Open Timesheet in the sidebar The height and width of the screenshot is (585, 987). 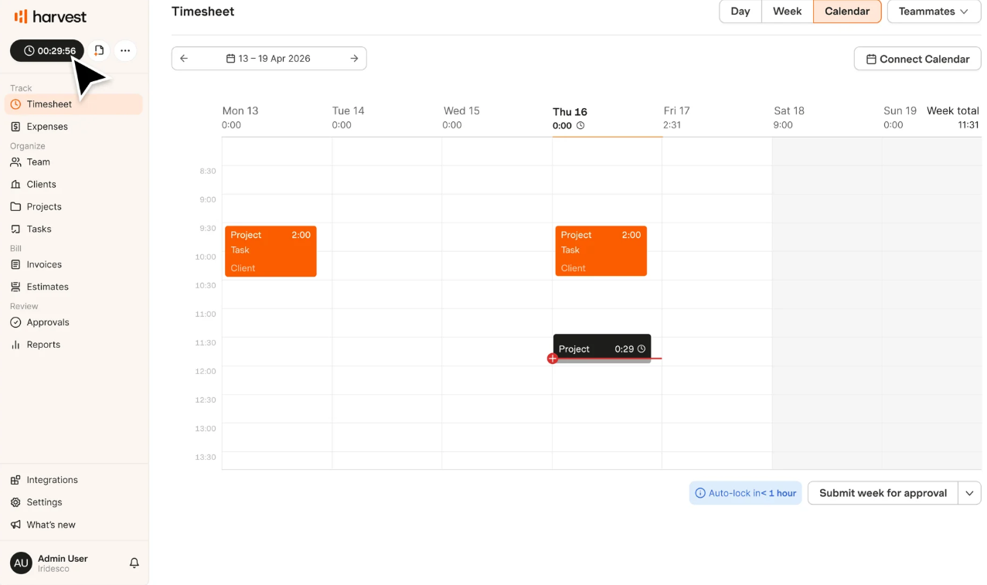click(73, 104)
